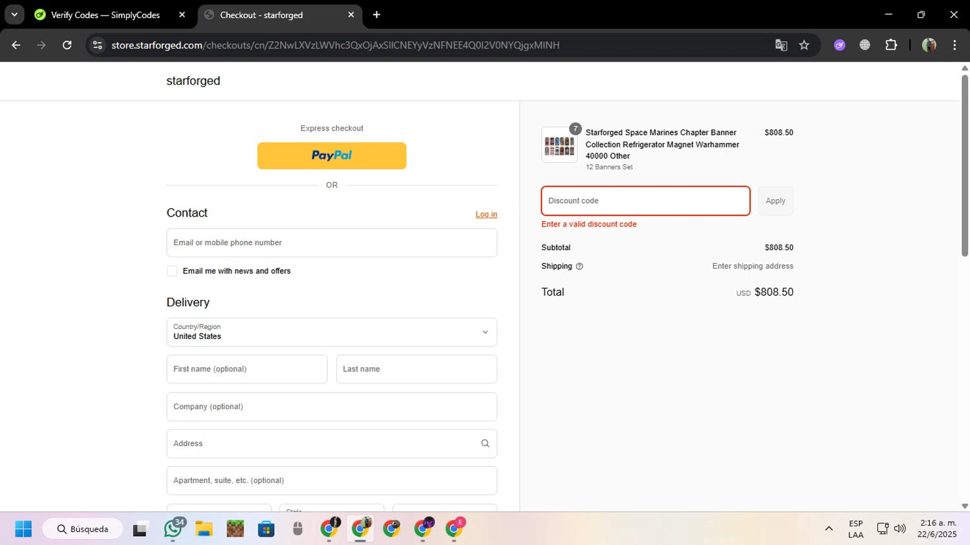Click the Discount code input field

[x=645, y=201]
